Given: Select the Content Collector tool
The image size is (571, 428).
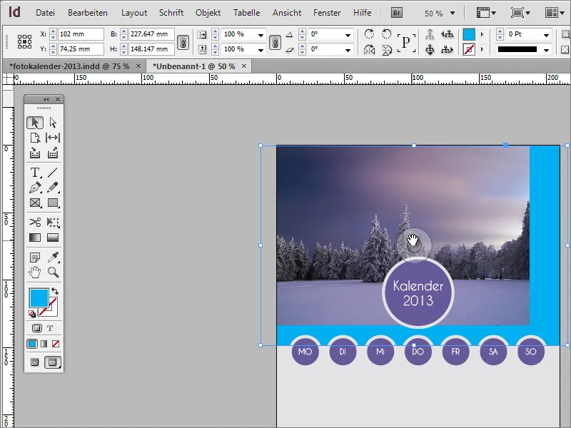Looking at the screenshot, I should click(35, 153).
